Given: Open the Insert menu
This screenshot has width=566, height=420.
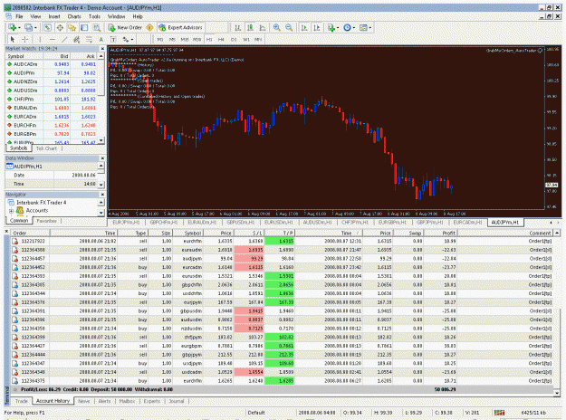Looking at the screenshot, I should 54,16.
